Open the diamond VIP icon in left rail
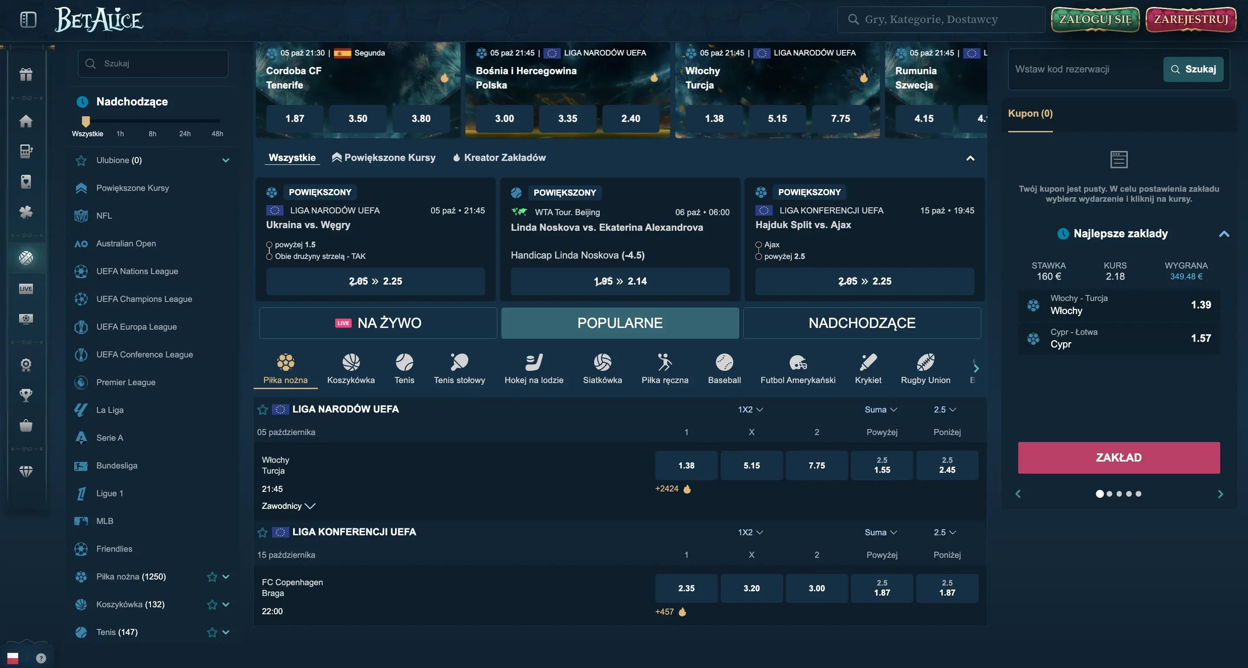Image resolution: width=1248 pixels, height=668 pixels. [x=26, y=471]
